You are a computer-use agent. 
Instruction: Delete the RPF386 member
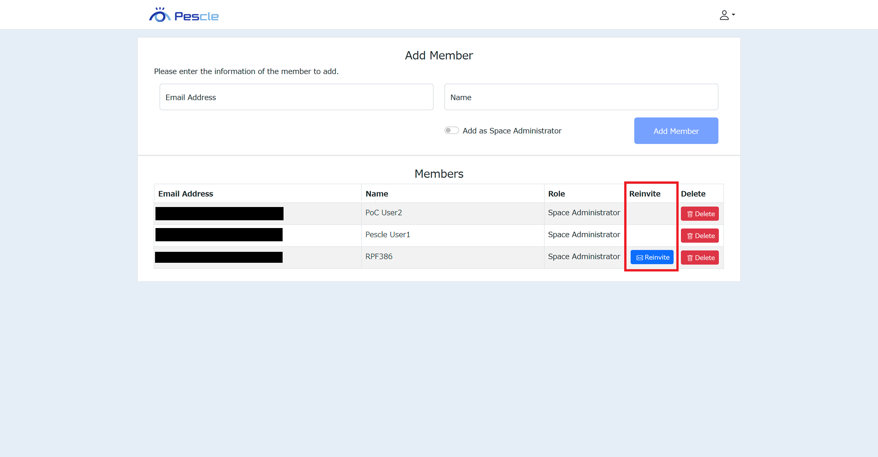point(700,258)
